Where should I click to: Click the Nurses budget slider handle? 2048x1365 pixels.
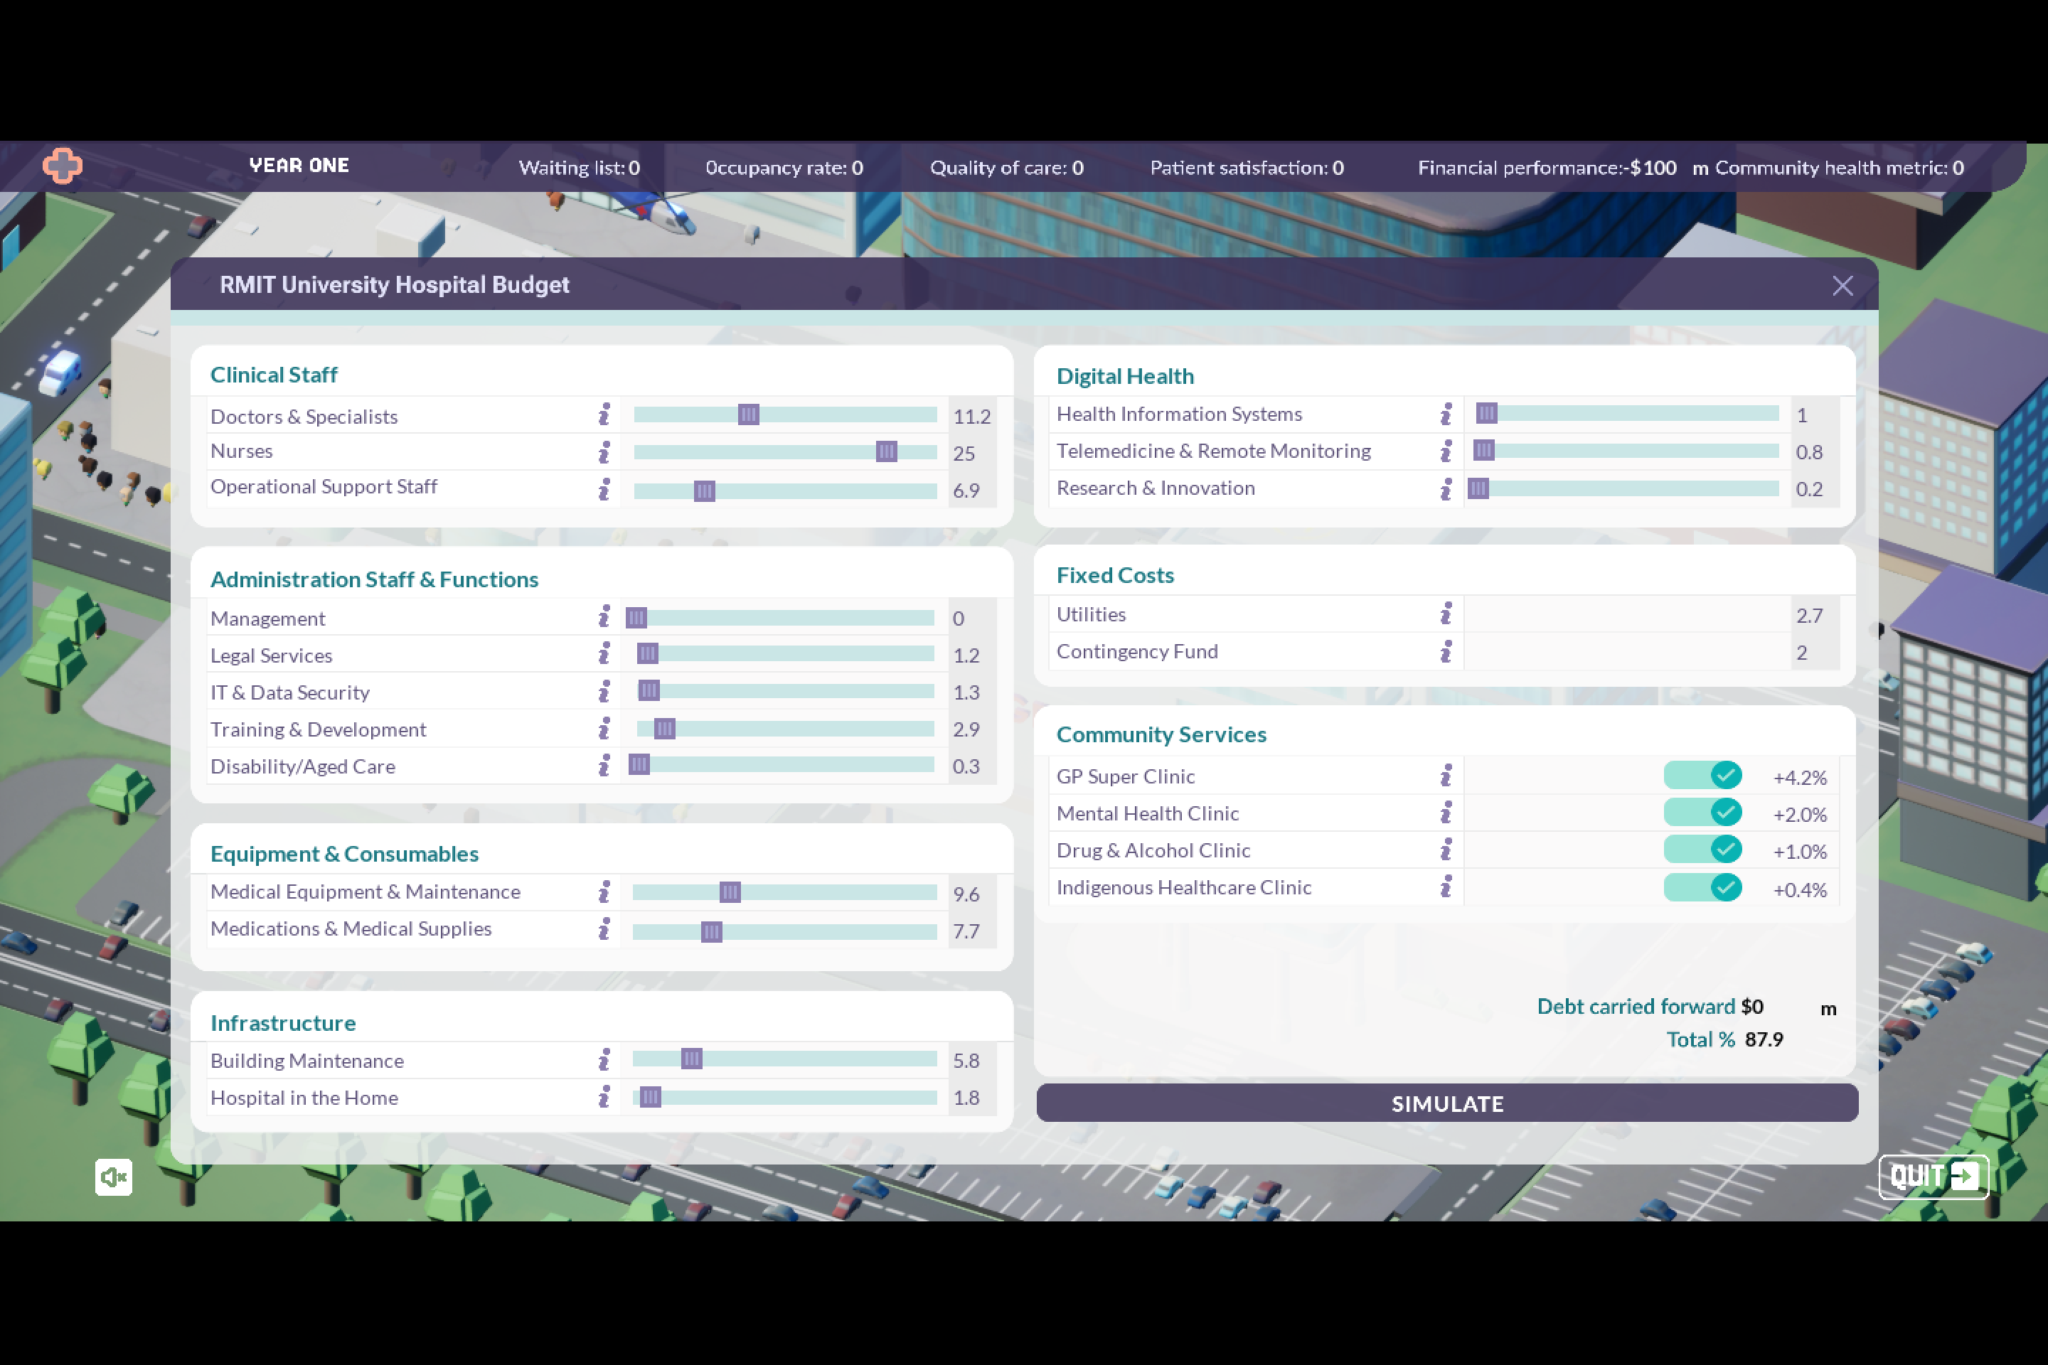pyautogui.click(x=887, y=451)
